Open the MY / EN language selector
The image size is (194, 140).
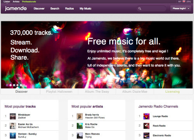pos(184,2)
